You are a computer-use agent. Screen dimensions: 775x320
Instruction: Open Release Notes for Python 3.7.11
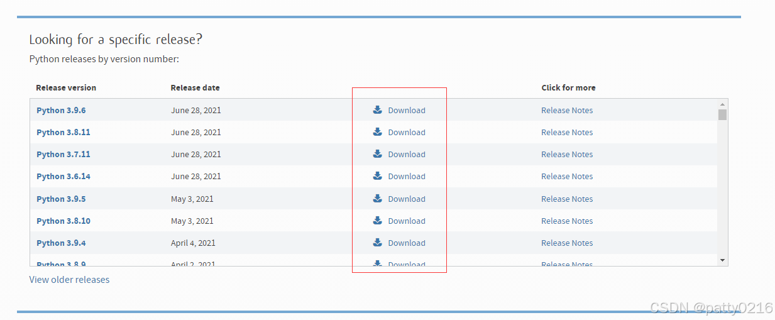click(567, 154)
